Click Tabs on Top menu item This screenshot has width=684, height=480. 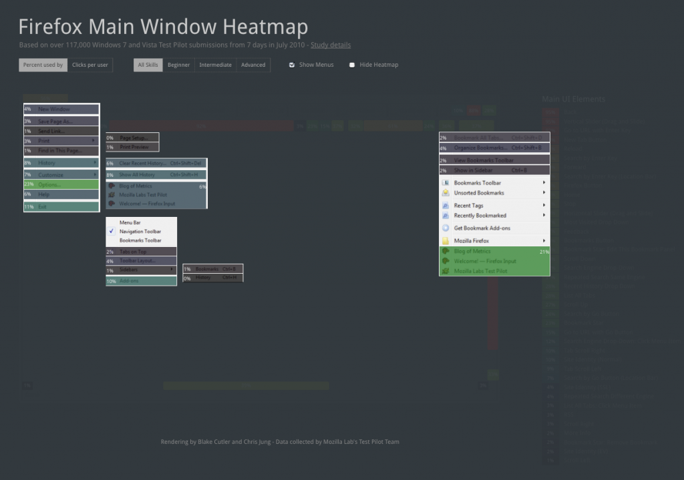142,252
